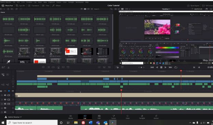Open the File menu
Viewport: 213px width, 125px height.
(x=14, y=2)
